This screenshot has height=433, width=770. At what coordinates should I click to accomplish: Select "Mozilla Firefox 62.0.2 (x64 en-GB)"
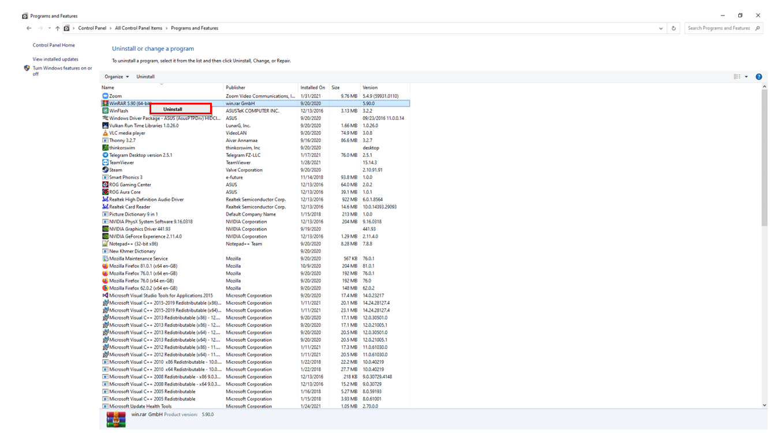pyautogui.click(x=255, y=289)
